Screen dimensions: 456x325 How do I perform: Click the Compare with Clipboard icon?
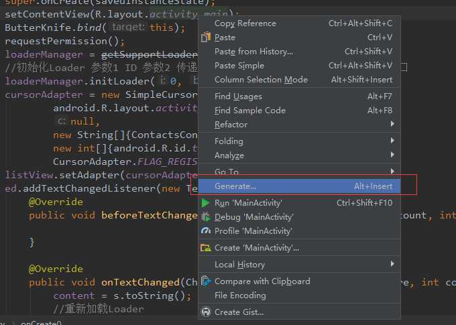tap(207, 281)
